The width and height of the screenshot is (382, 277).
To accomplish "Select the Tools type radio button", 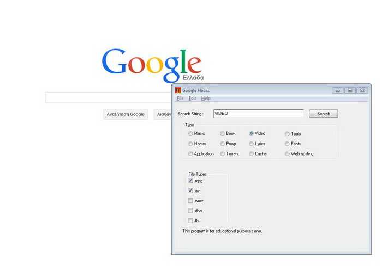I will pyautogui.click(x=287, y=134).
